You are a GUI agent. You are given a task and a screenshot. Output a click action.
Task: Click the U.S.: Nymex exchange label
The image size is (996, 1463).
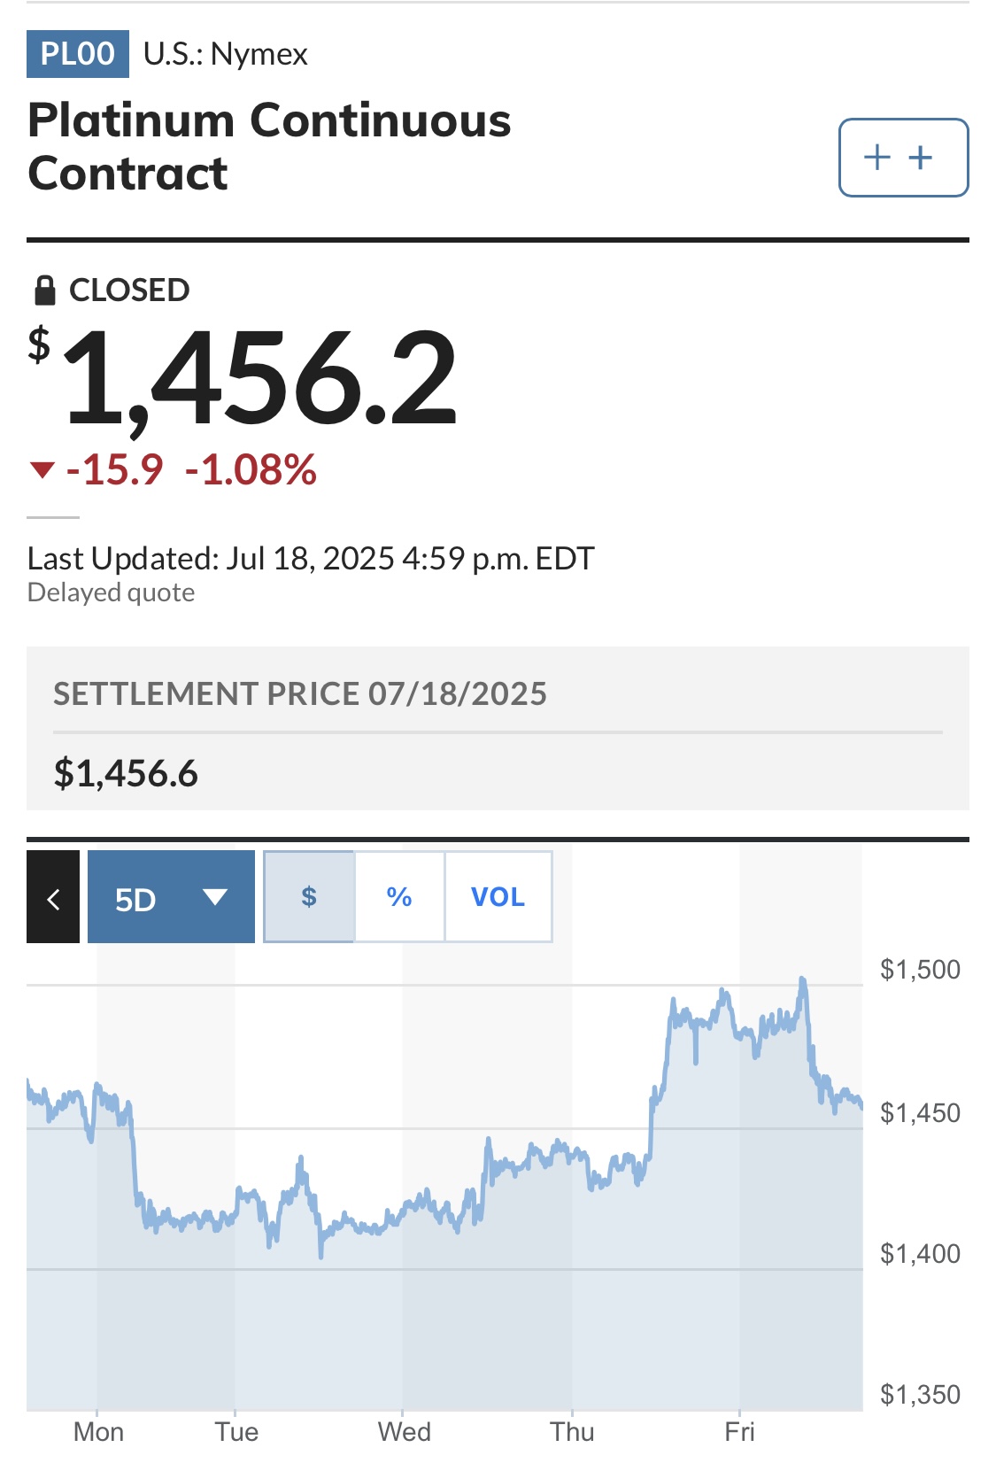226,54
